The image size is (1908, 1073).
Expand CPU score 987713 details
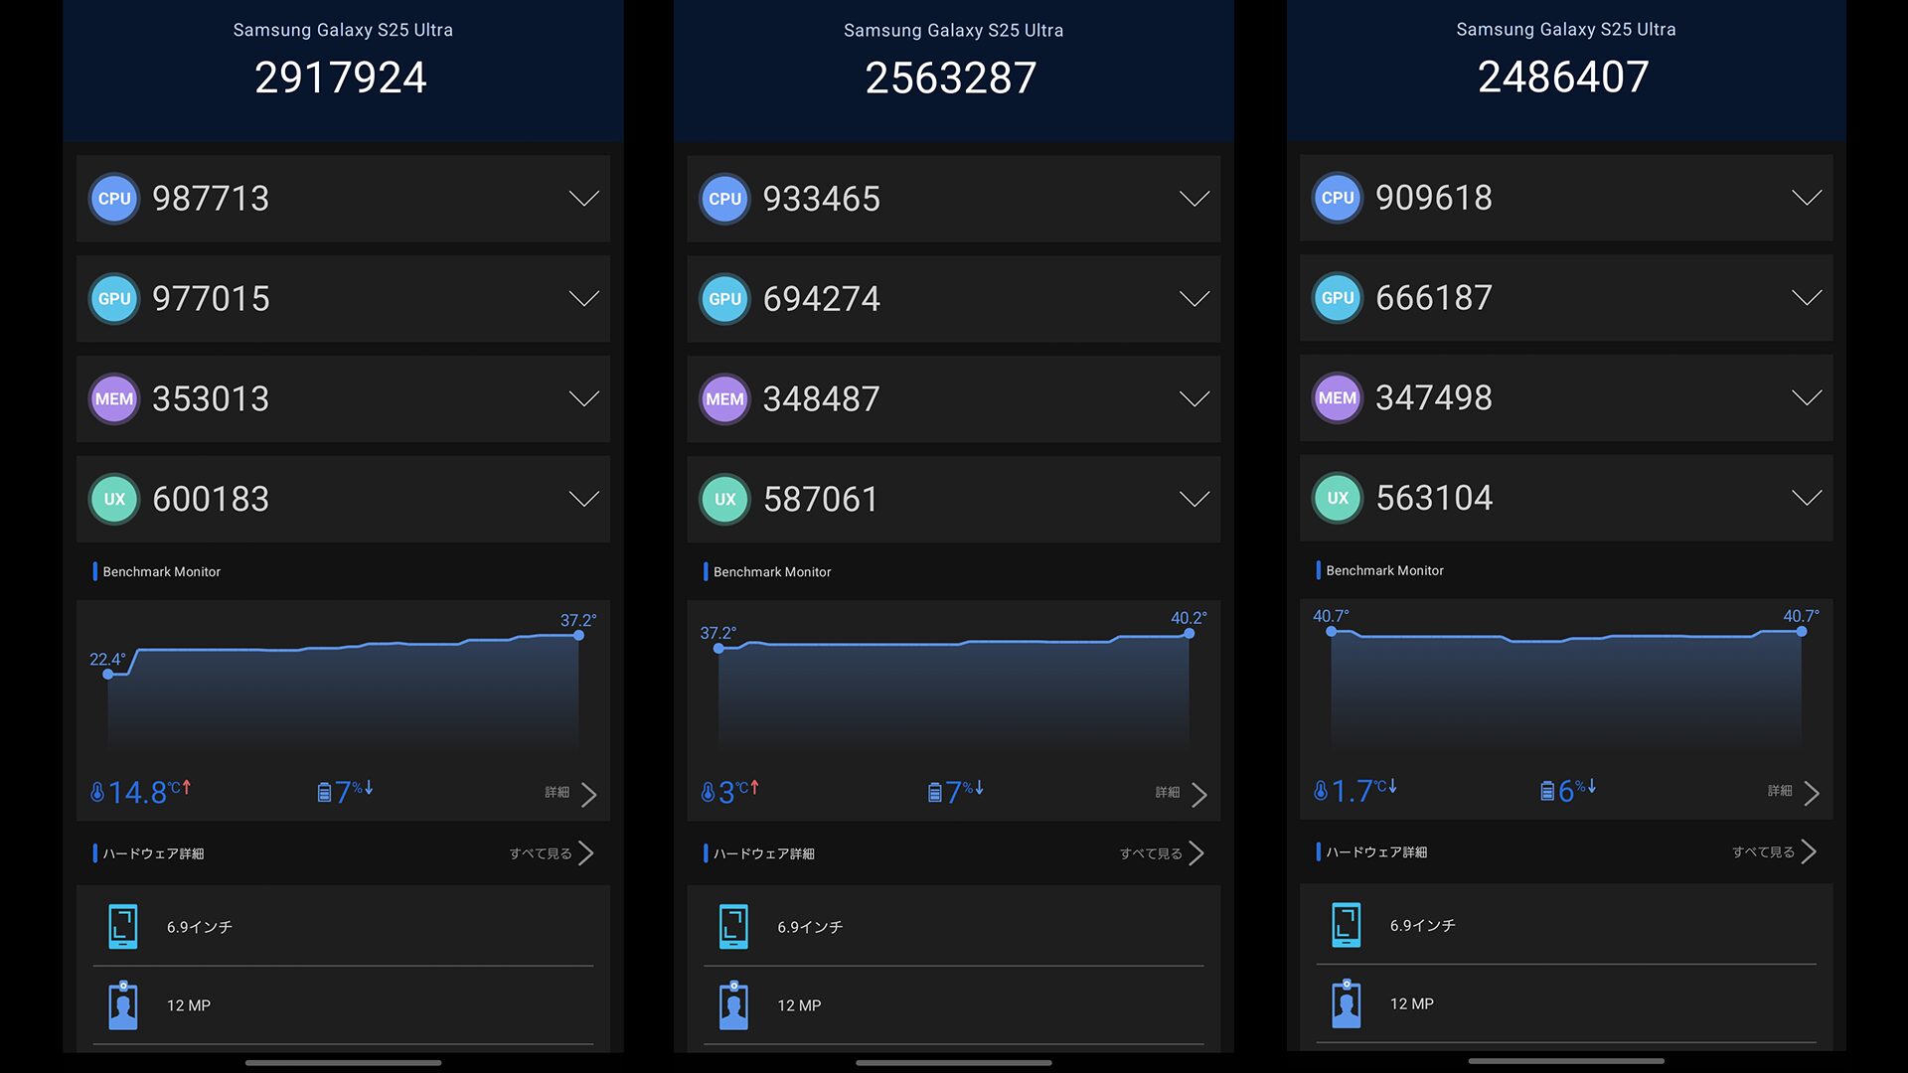pos(583,199)
